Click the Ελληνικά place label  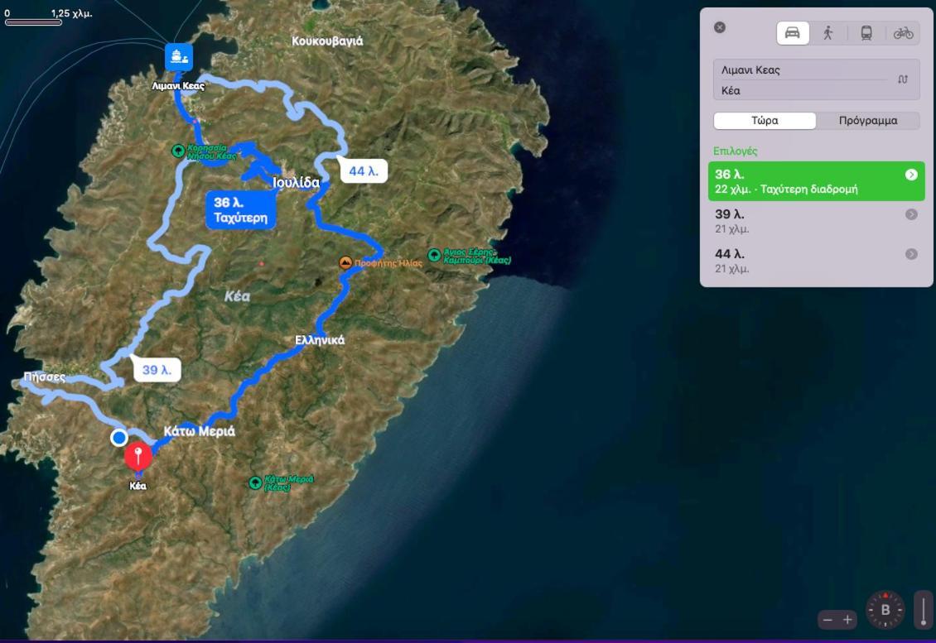(320, 340)
